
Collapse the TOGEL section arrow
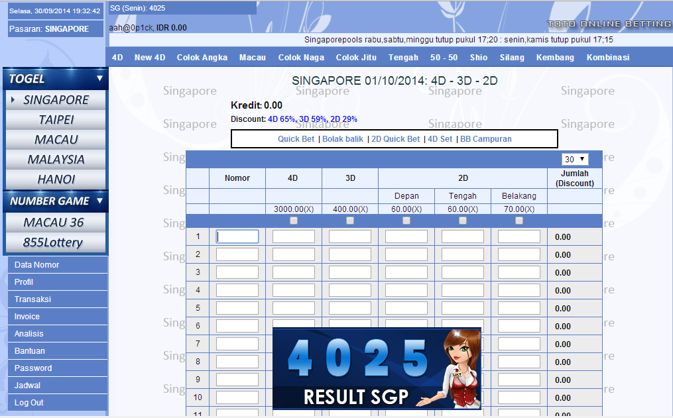tap(99, 78)
